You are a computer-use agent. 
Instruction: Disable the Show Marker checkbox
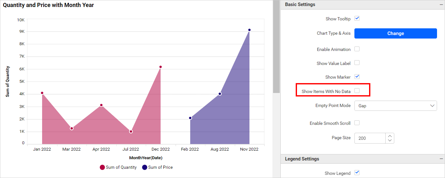[357, 77]
